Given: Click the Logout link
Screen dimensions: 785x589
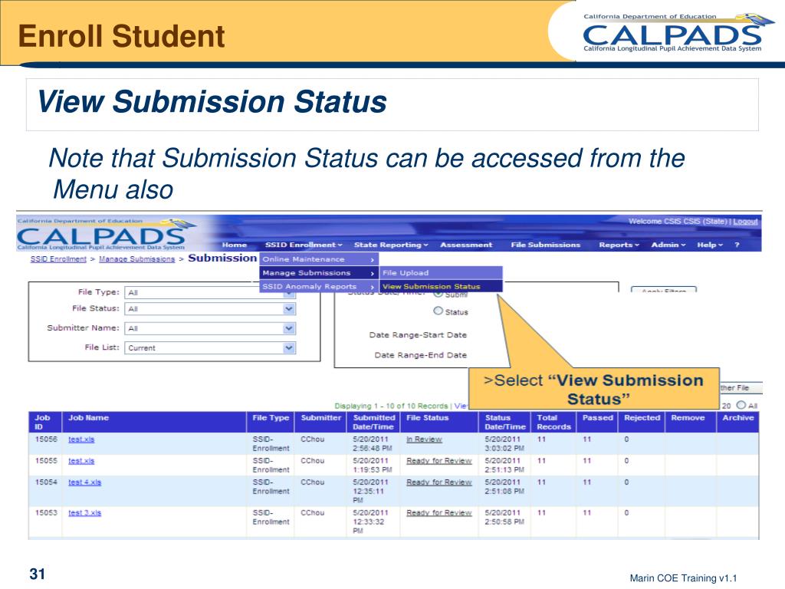Looking at the screenshot, I should click(745, 222).
